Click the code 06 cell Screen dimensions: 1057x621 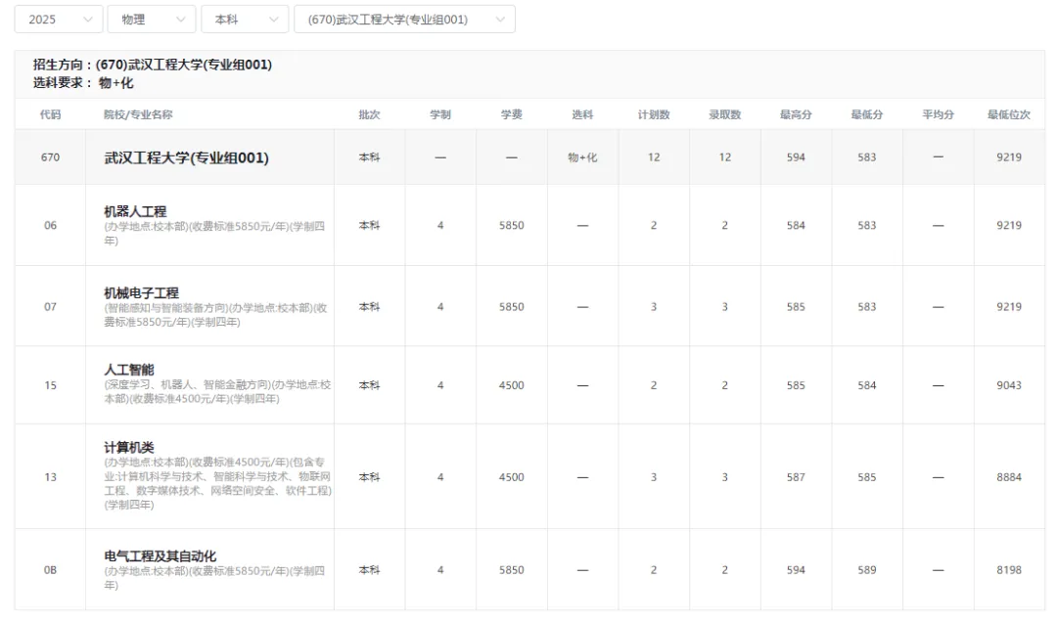point(51,225)
